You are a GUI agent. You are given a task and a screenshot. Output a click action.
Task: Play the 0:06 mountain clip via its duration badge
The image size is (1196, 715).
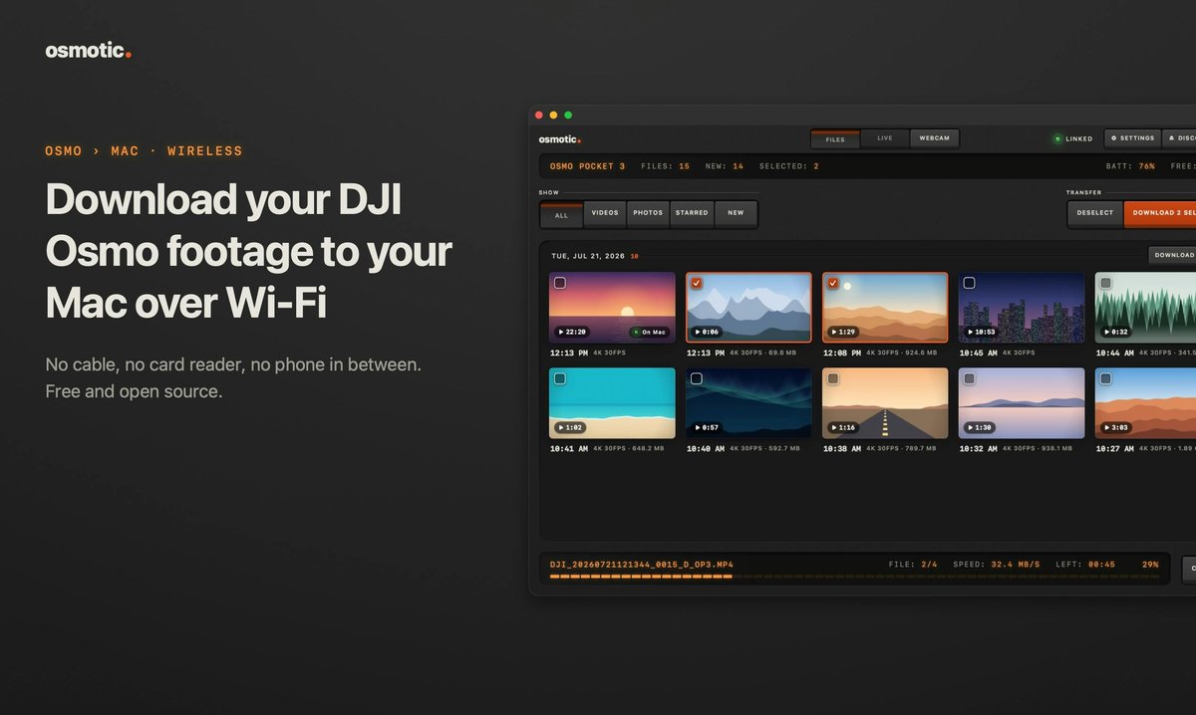(706, 332)
